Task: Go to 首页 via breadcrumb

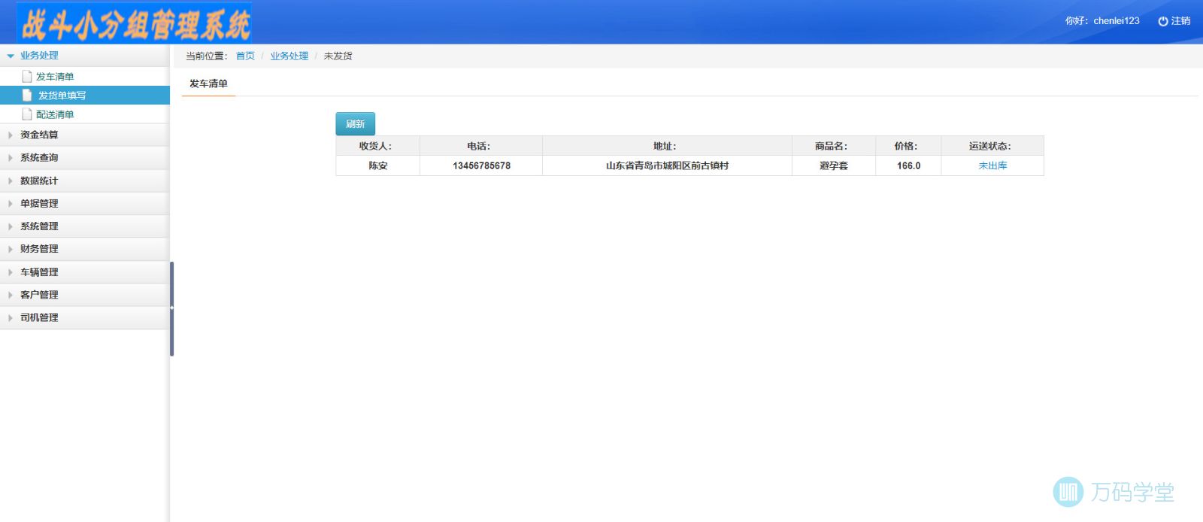Action: click(x=245, y=56)
